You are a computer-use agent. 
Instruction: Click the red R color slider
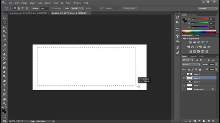coord(200,19)
